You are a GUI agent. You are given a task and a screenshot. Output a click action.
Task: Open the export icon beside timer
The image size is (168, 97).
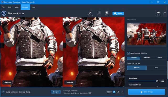[118, 92]
